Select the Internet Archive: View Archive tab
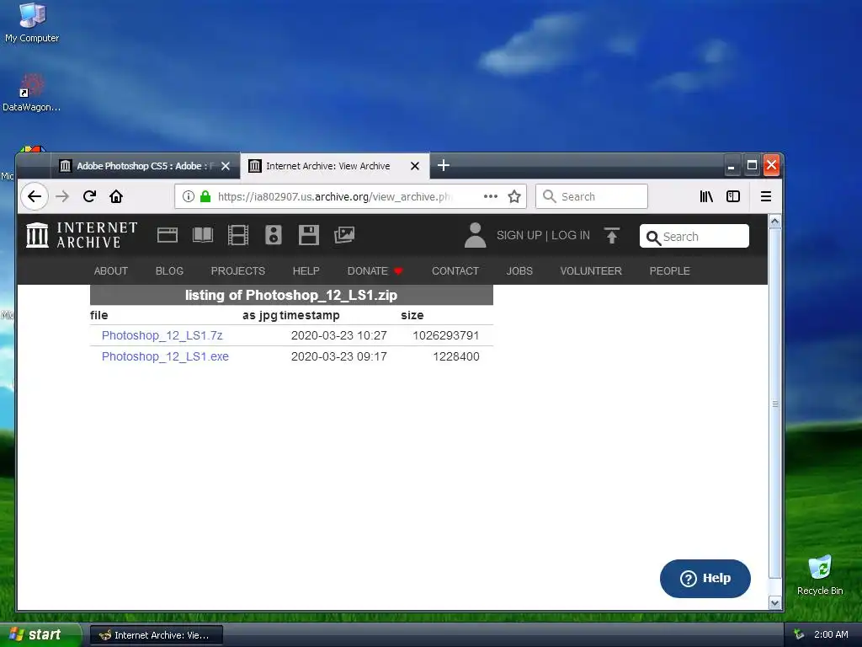This screenshot has height=647, width=862. (x=334, y=166)
